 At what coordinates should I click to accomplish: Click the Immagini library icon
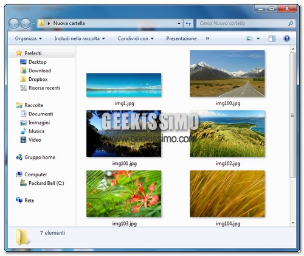(x=23, y=122)
